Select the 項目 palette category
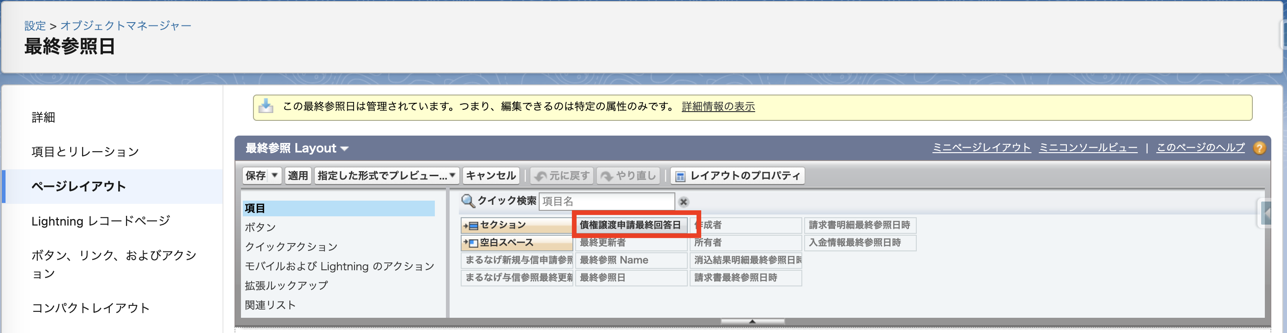 pyautogui.click(x=339, y=208)
